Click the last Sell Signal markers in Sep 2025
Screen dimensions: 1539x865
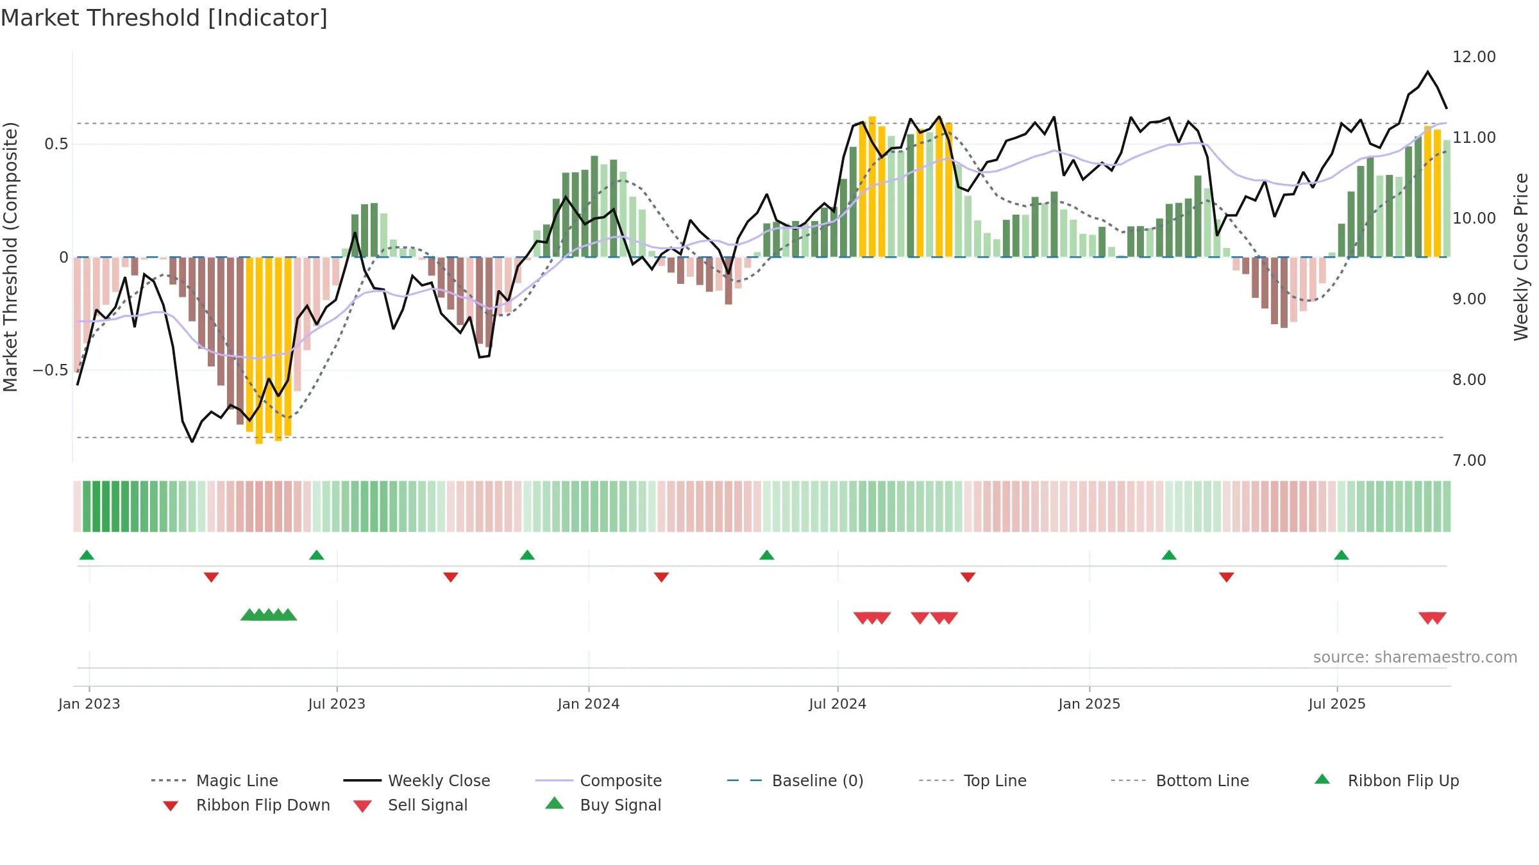tap(1433, 618)
